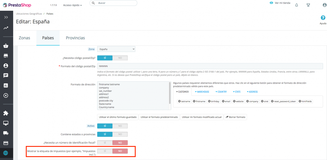Viewport: 327px width, 160px height.
Task: Open the payment card sidebar icon
Action: pyautogui.click(x=6, y=143)
